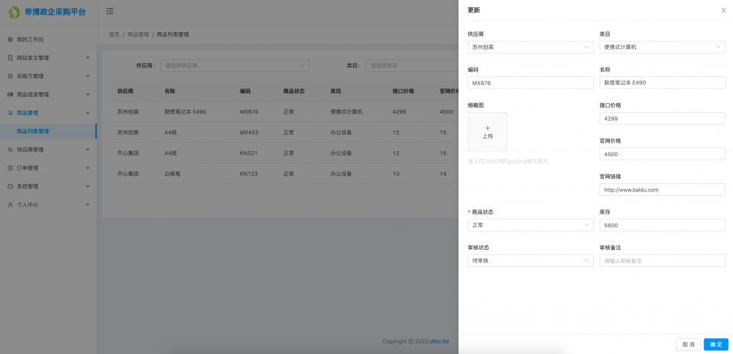Open the 个人中心 sidebar menu

48,204
